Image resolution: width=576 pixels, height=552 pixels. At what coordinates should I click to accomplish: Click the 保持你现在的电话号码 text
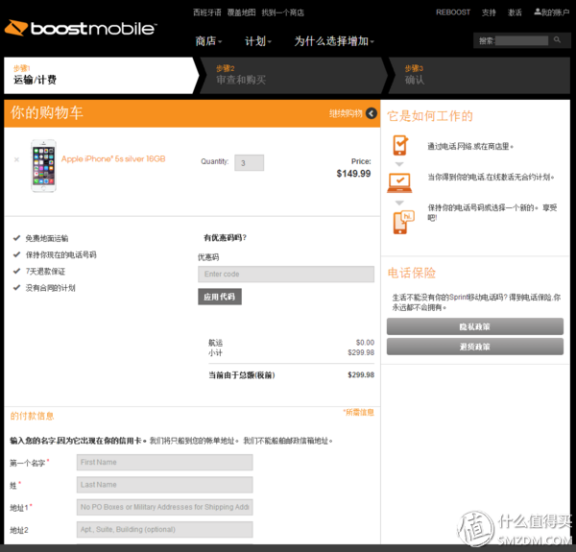[x=61, y=255]
